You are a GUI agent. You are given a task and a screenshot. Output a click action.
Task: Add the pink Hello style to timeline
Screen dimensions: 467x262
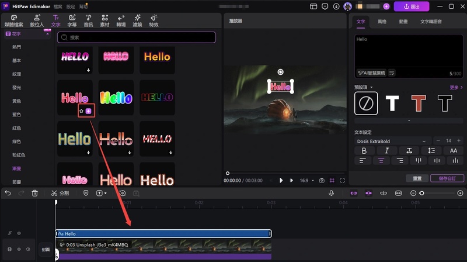click(89, 111)
